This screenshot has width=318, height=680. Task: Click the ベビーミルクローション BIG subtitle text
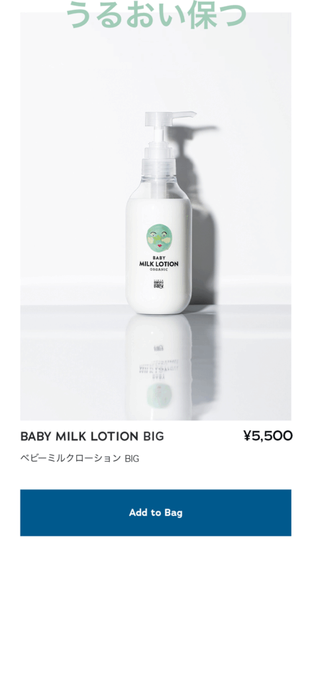tap(80, 458)
